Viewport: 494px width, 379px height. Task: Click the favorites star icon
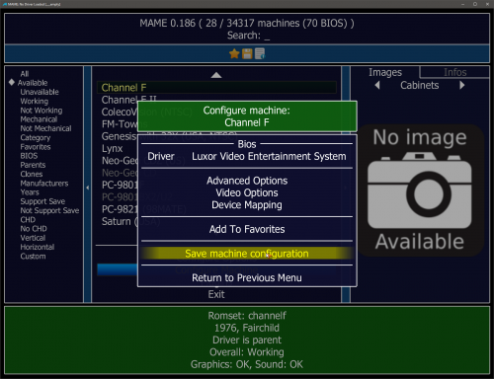234,53
